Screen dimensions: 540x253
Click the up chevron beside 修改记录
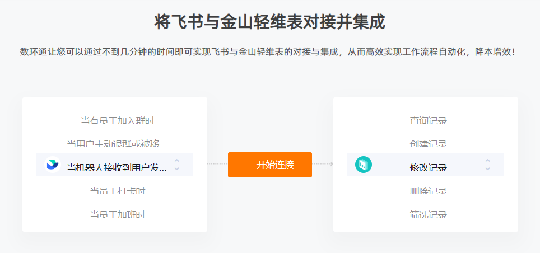[488, 161]
